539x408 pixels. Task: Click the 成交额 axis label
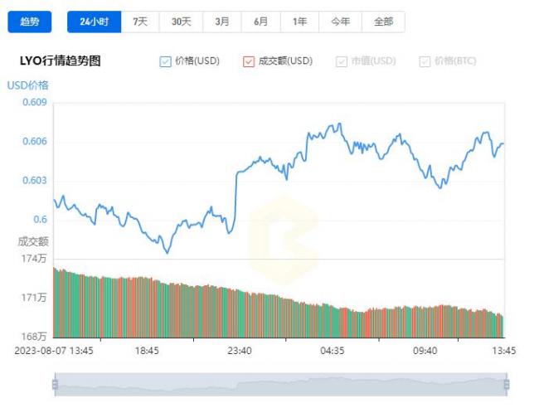(33, 241)
